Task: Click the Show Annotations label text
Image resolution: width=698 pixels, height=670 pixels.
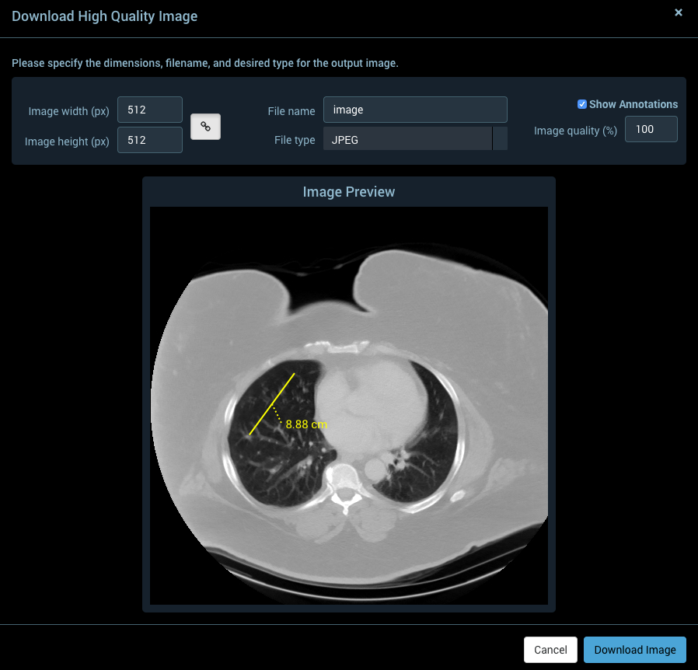Action: [633, 104]
